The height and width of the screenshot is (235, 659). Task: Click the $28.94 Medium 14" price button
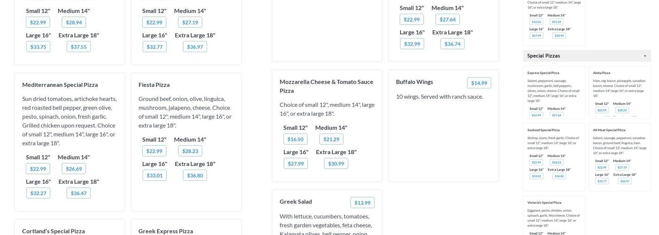click(x=74, y=22)
